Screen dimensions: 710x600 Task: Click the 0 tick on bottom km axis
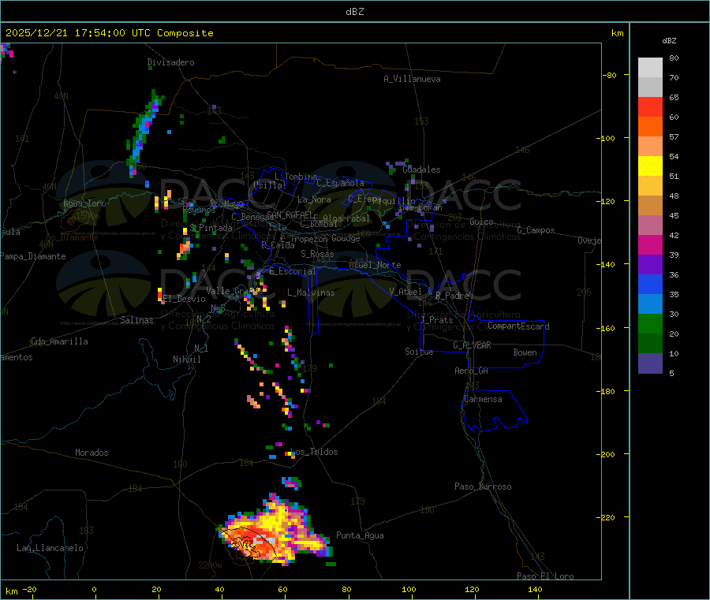[x=94, y=589]
